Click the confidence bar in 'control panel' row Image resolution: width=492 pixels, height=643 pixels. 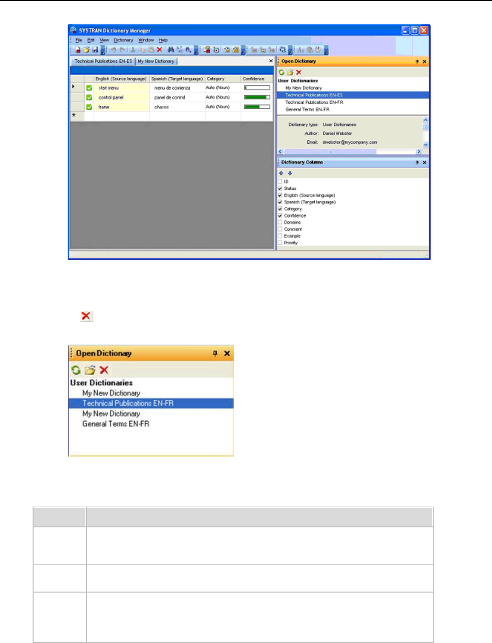point(257,97)
